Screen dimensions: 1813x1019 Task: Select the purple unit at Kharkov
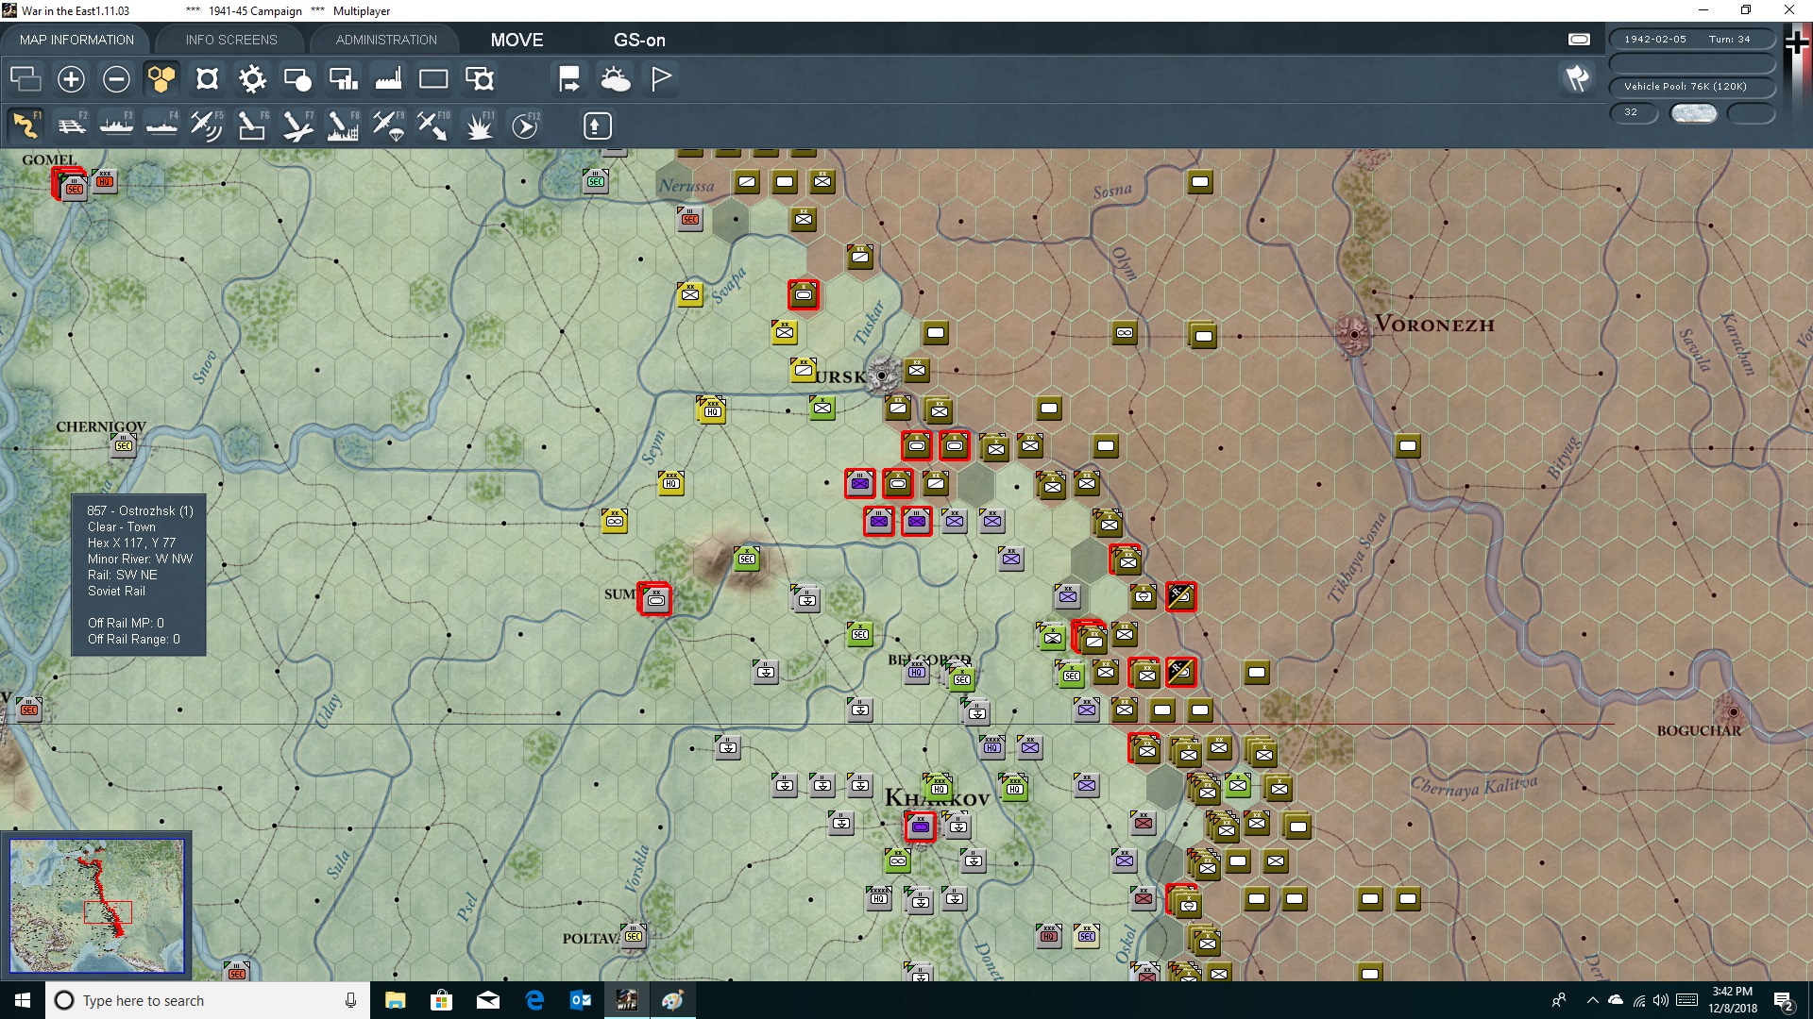(920, 827)
